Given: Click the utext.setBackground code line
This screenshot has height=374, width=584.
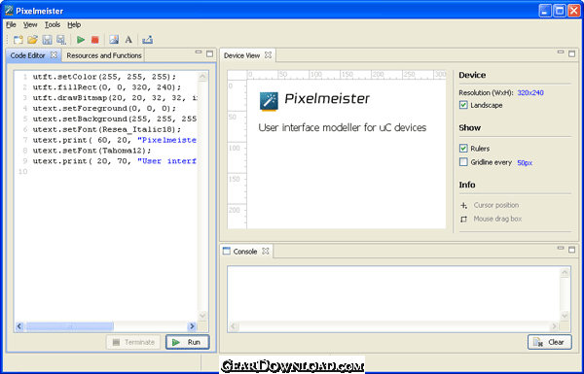Looking at the screenshot, I should pos(115,119).
